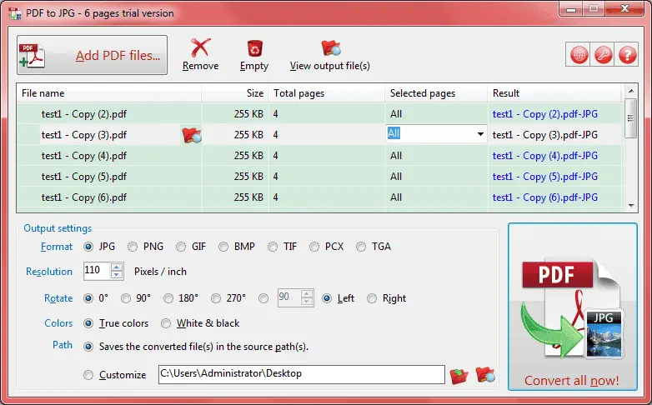Viewport: 652px width, 405px height.
Task: Click the file list scrollbar thumb
Action: pyautogui.click(x=631, y=118)
